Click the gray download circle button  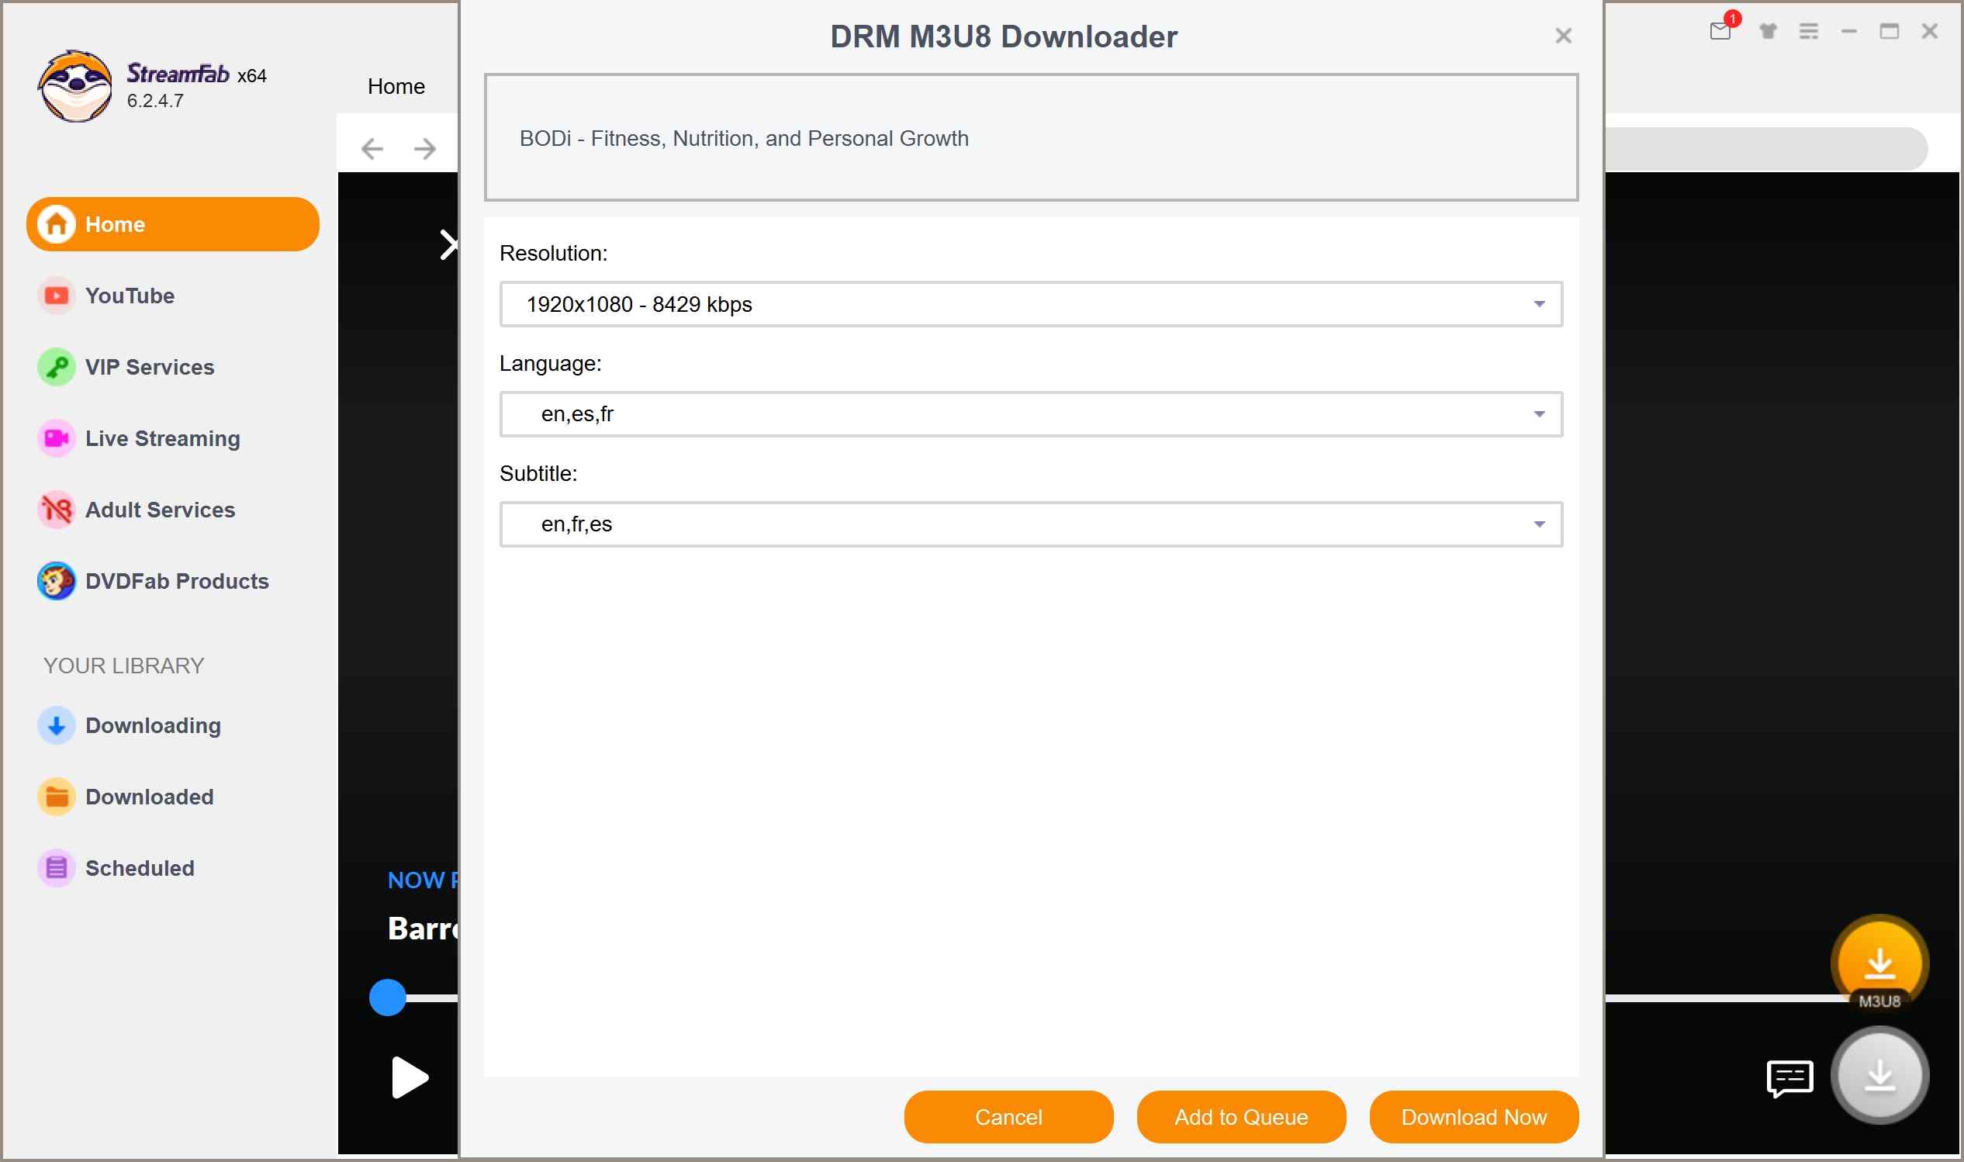1879,1075
